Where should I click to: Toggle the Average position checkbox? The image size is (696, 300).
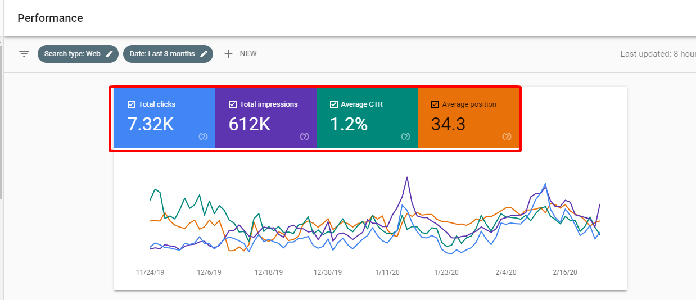(x=435, y=104)
